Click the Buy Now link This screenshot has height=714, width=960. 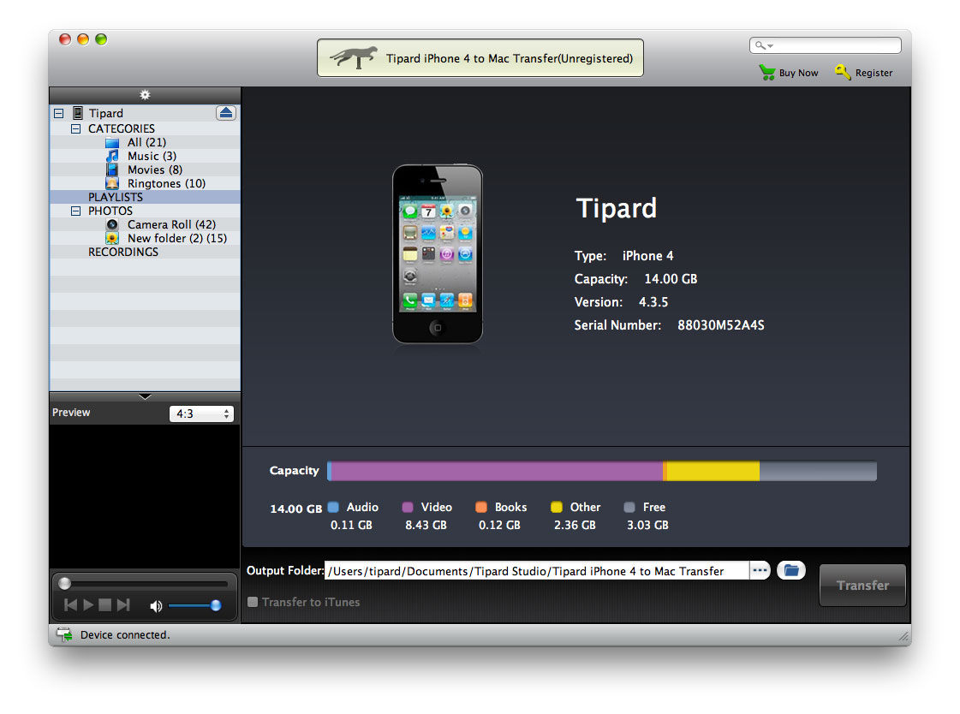[x=798, y=73]
